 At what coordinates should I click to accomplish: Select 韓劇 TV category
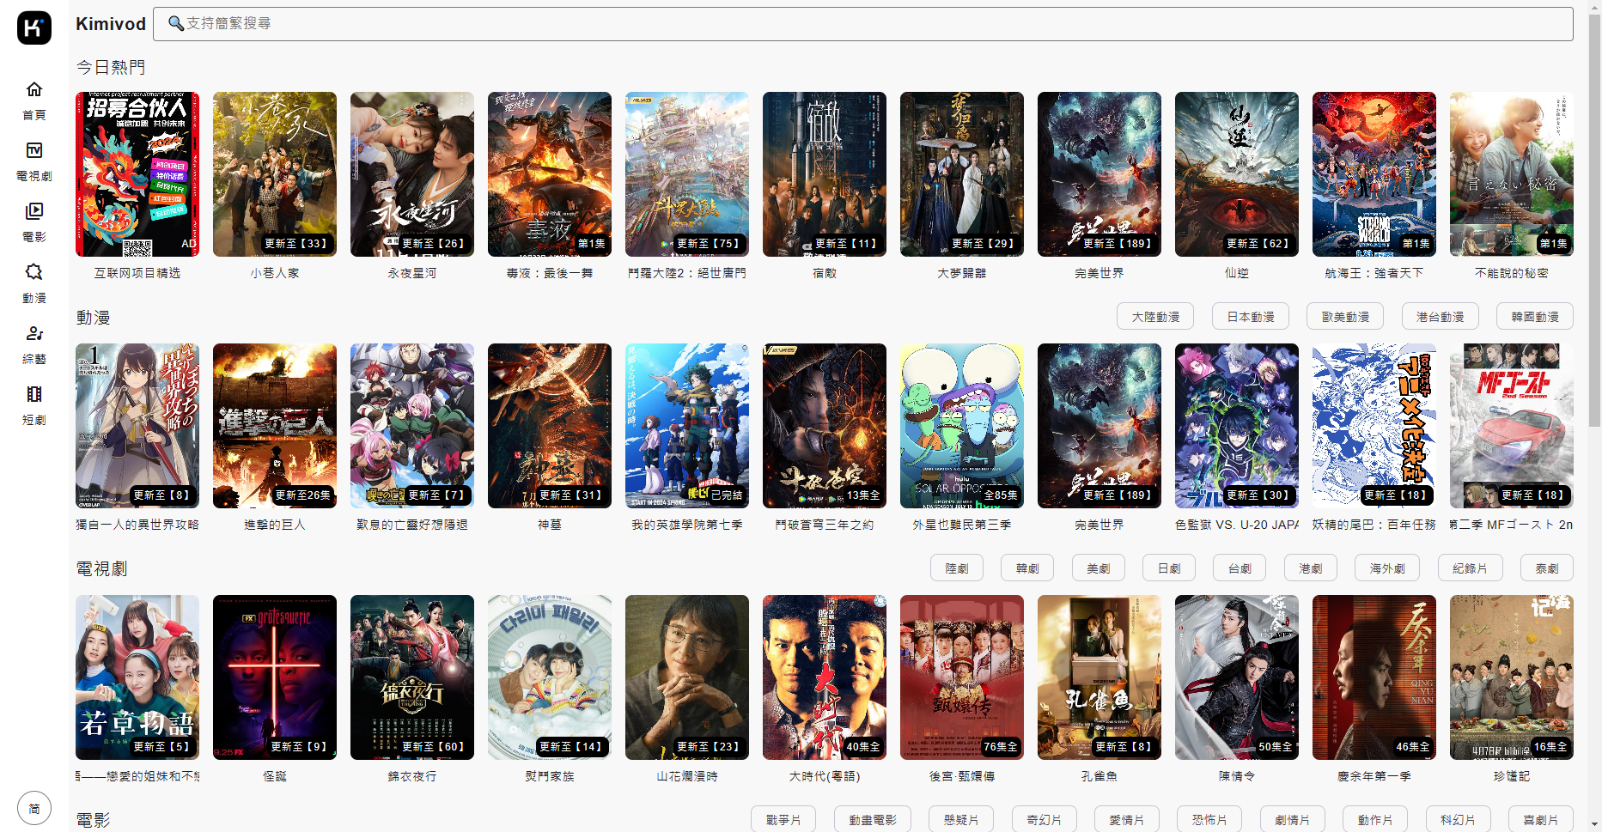(1027, 568)
